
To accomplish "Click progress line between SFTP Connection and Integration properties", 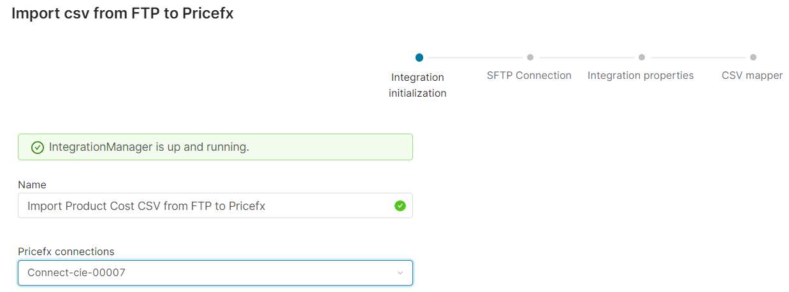I will tap(585, 57).
